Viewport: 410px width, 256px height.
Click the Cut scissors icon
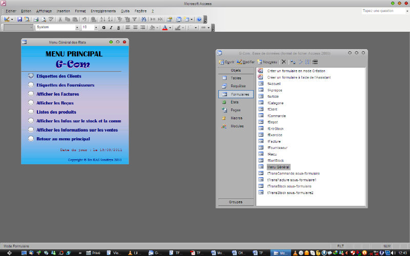pyautogui.click(x=60, y=19)
